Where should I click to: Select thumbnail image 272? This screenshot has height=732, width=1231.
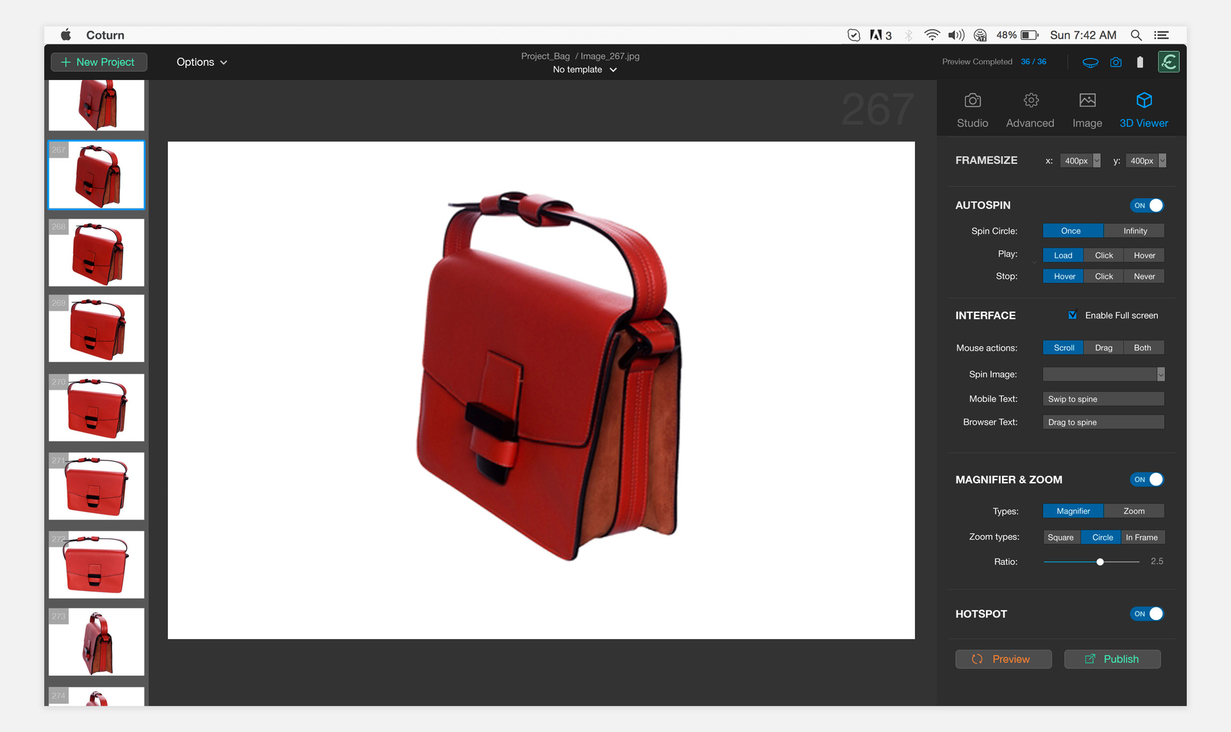click(96, 565)
